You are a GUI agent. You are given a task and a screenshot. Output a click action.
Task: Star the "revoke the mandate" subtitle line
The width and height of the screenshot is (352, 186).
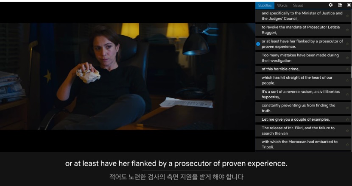347,30
